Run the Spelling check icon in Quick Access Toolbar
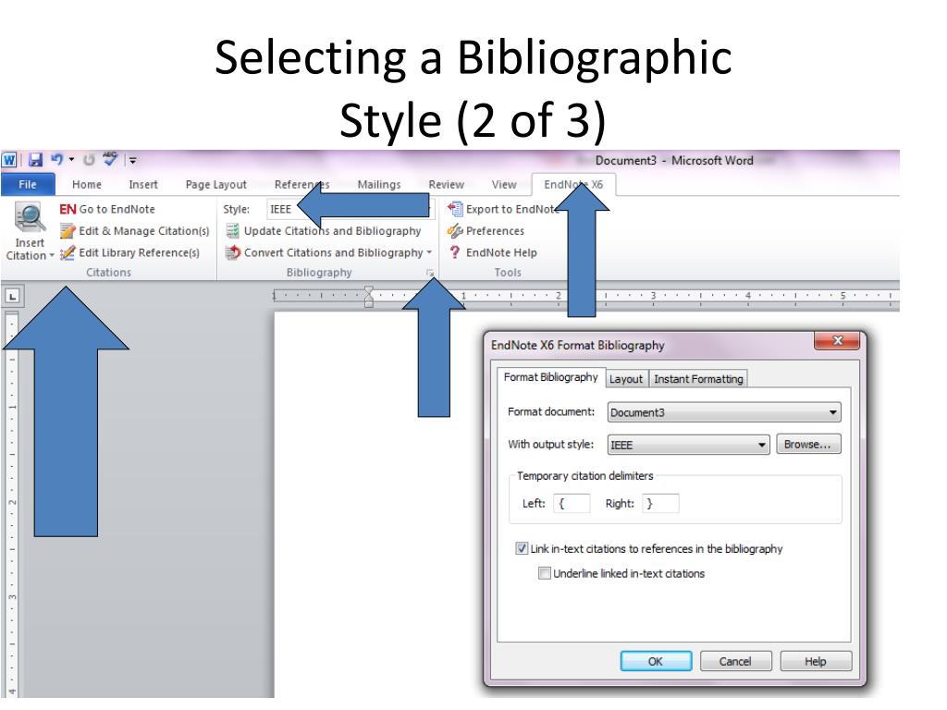This screenshot has width=947, height=710. pos(110,159)
